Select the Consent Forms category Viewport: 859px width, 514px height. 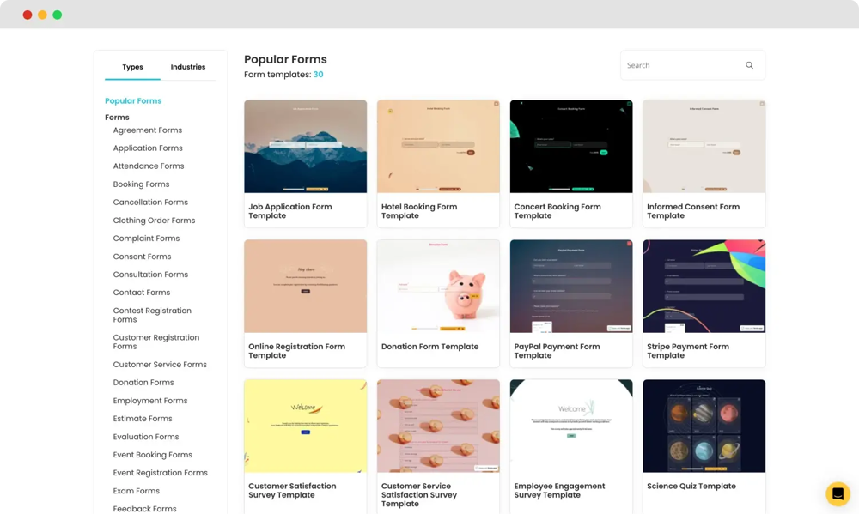142,256
